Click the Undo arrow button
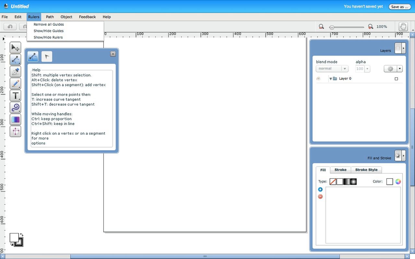Screen dimensions: 415x259 [10, 27]
